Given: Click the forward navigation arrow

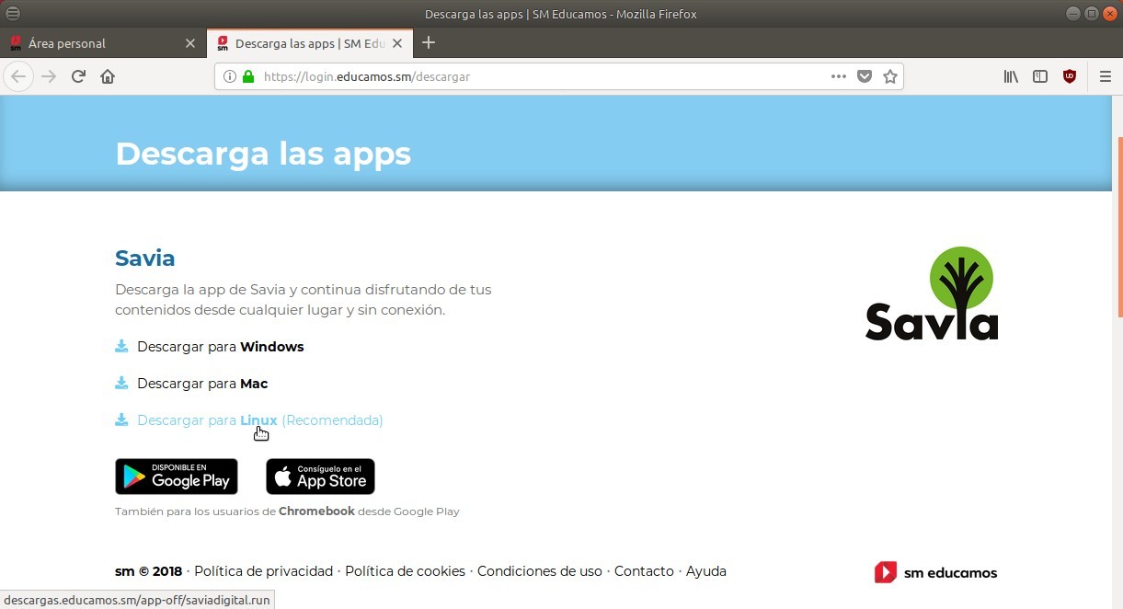Looking at the screenshot, I should [x=49, y=76].
